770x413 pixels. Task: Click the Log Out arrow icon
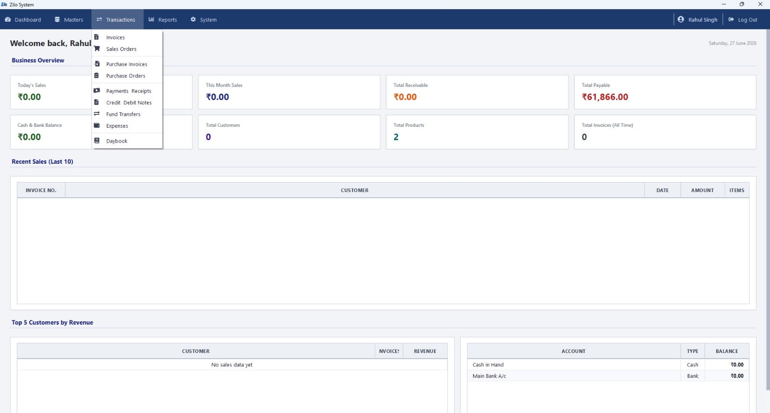pyautogui.click(x=731, y=20)
